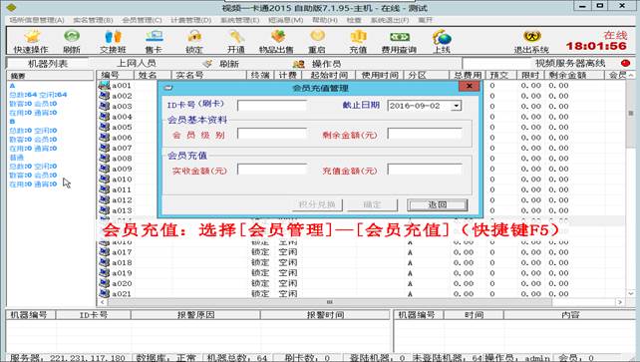640x362 pixels.
Task: Click the application icon in title bar
Action: (11, 7)
